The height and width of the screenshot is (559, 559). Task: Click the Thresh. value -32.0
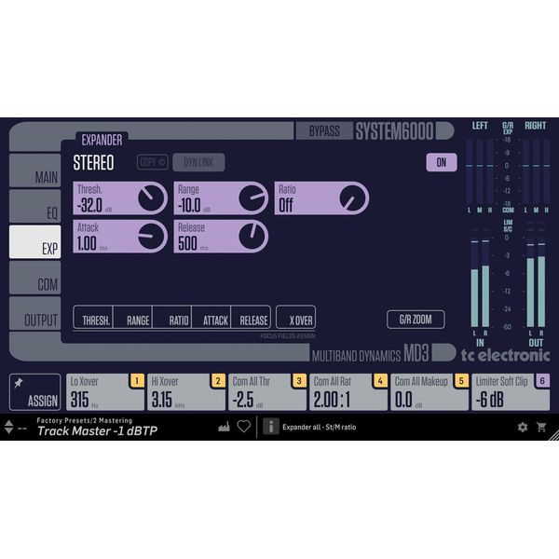point(89,205)
